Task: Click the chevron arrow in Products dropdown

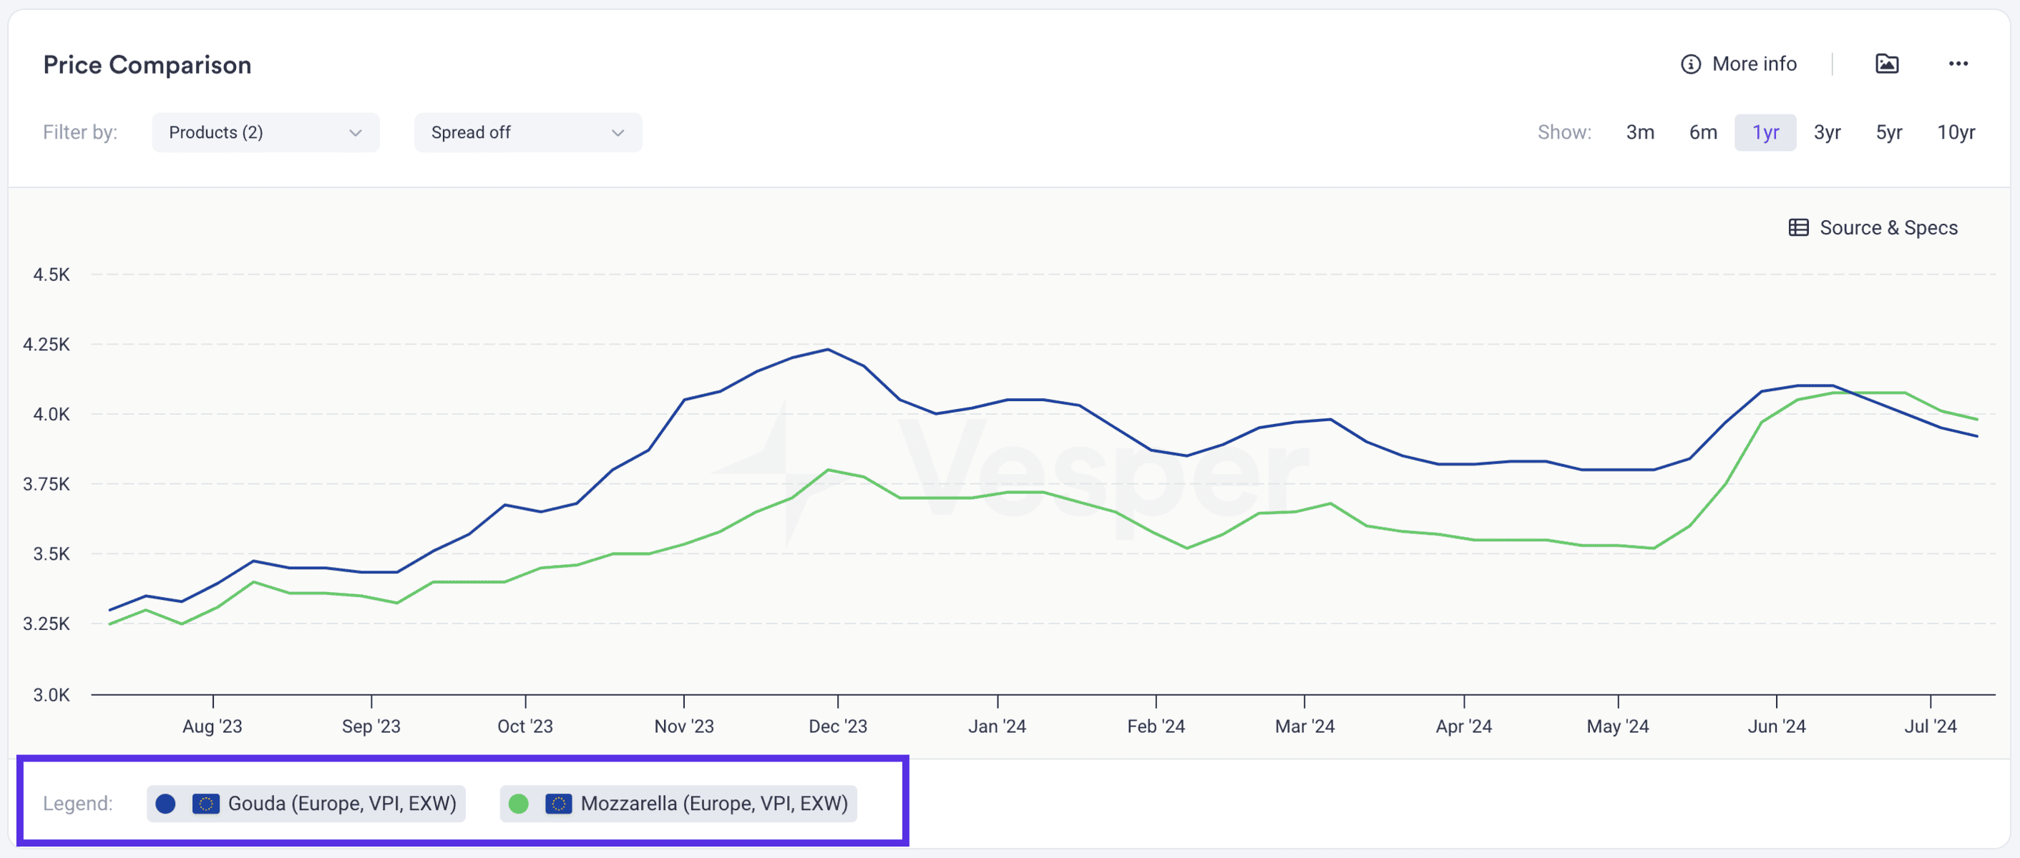Action: (355, 132)
